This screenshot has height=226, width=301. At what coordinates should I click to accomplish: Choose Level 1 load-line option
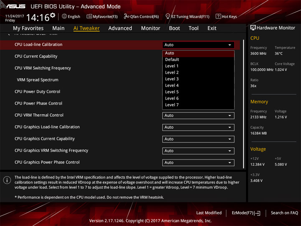coord(198,66)
